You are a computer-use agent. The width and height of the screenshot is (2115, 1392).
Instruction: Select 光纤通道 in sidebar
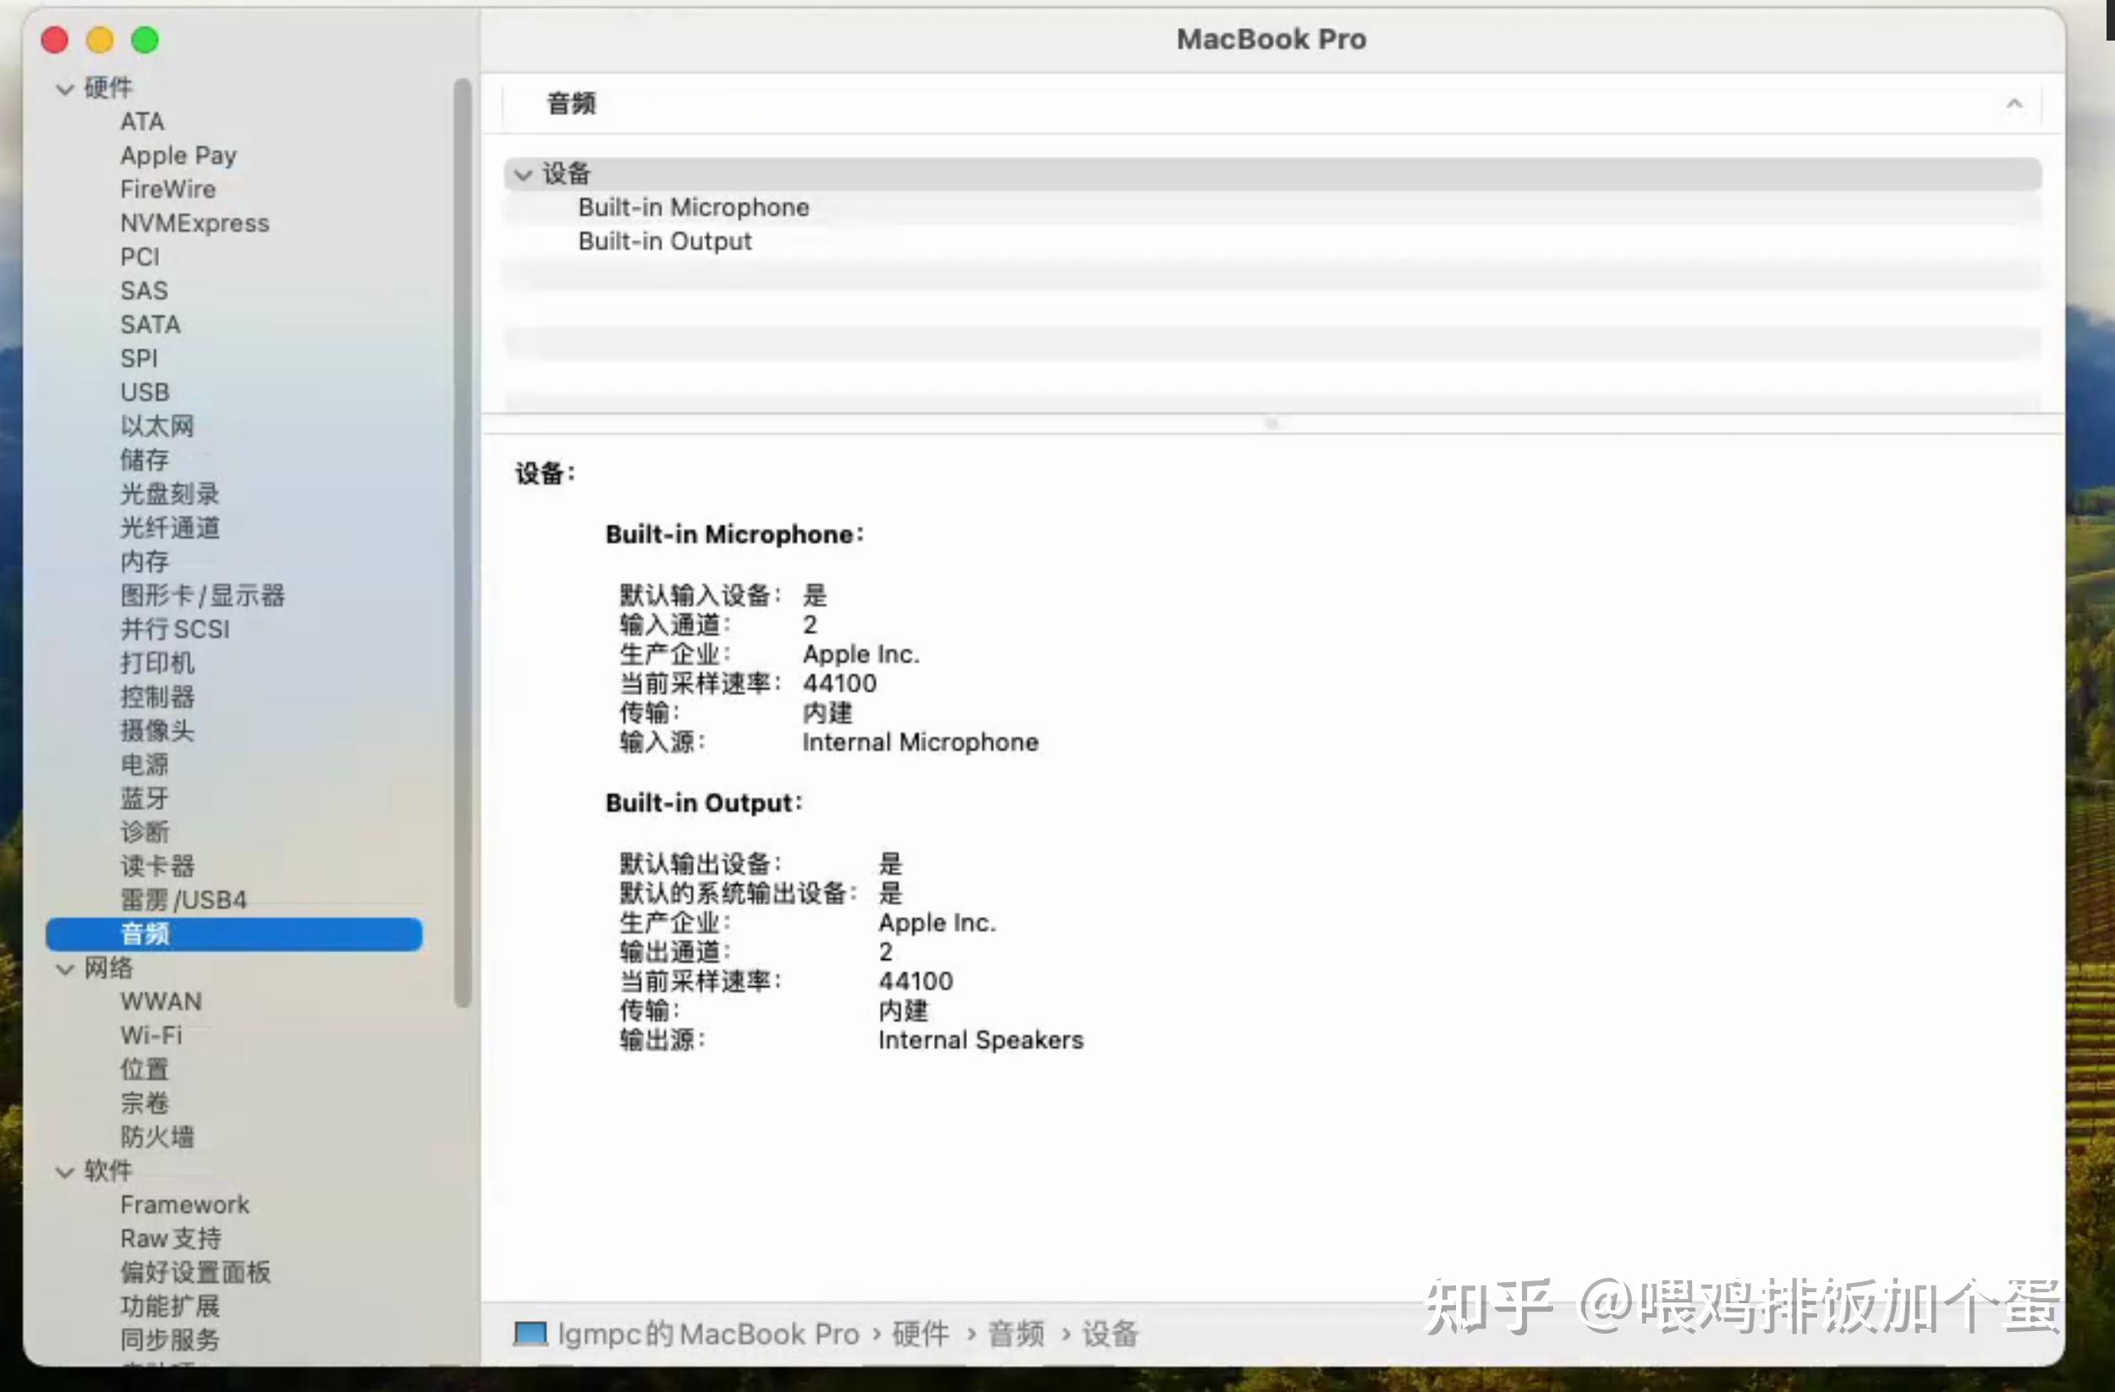click(x=170, y=528)
